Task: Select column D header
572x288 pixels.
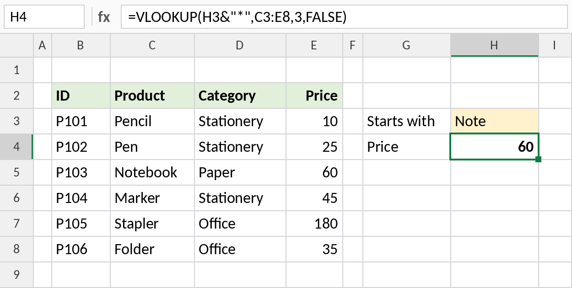Action: click(x=240, y=45)
